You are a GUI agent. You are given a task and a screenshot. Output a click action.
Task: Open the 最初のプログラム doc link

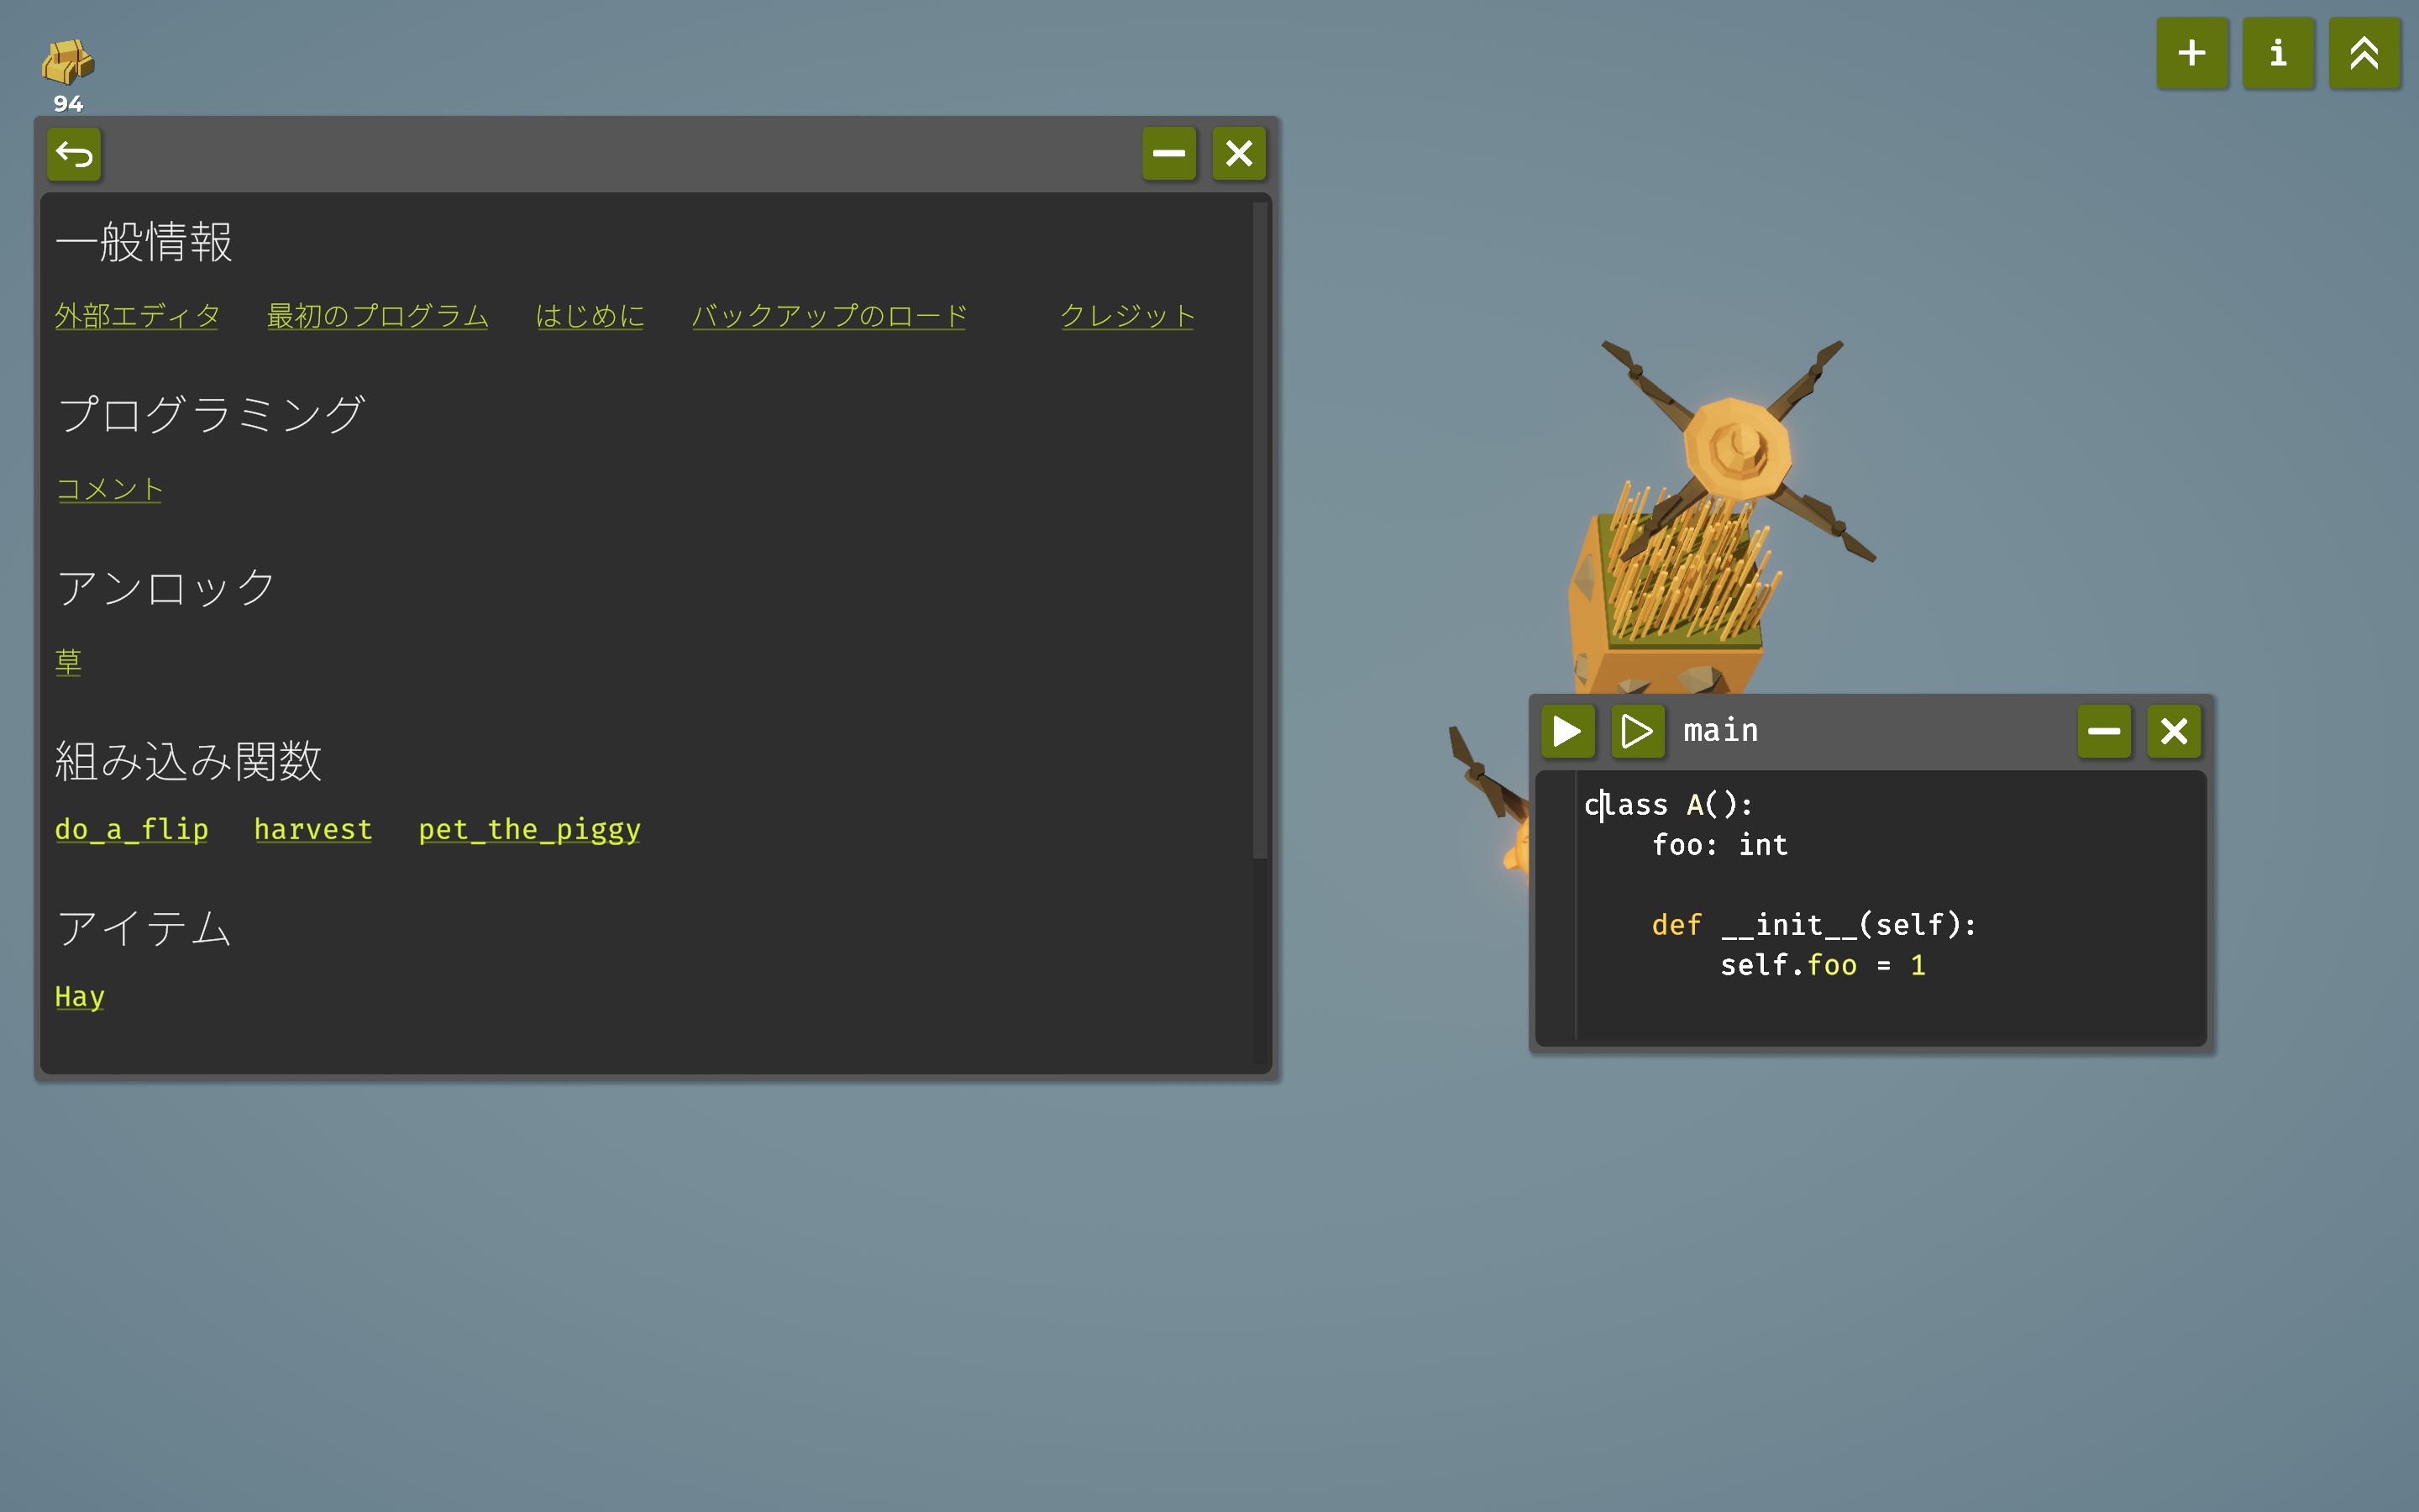[377, 316]
